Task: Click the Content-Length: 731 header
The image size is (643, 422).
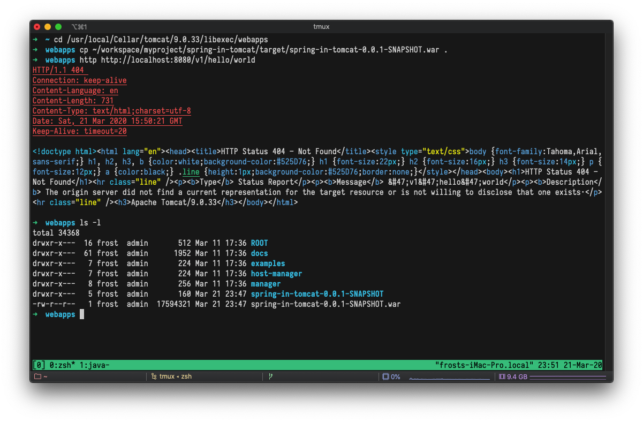Action: [x=73, y=101]
